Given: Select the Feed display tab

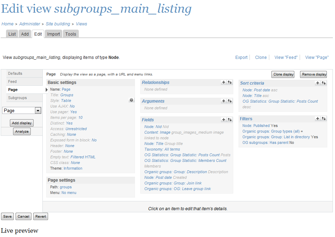Looking at the screenshot, I should (x=24, y=81).
